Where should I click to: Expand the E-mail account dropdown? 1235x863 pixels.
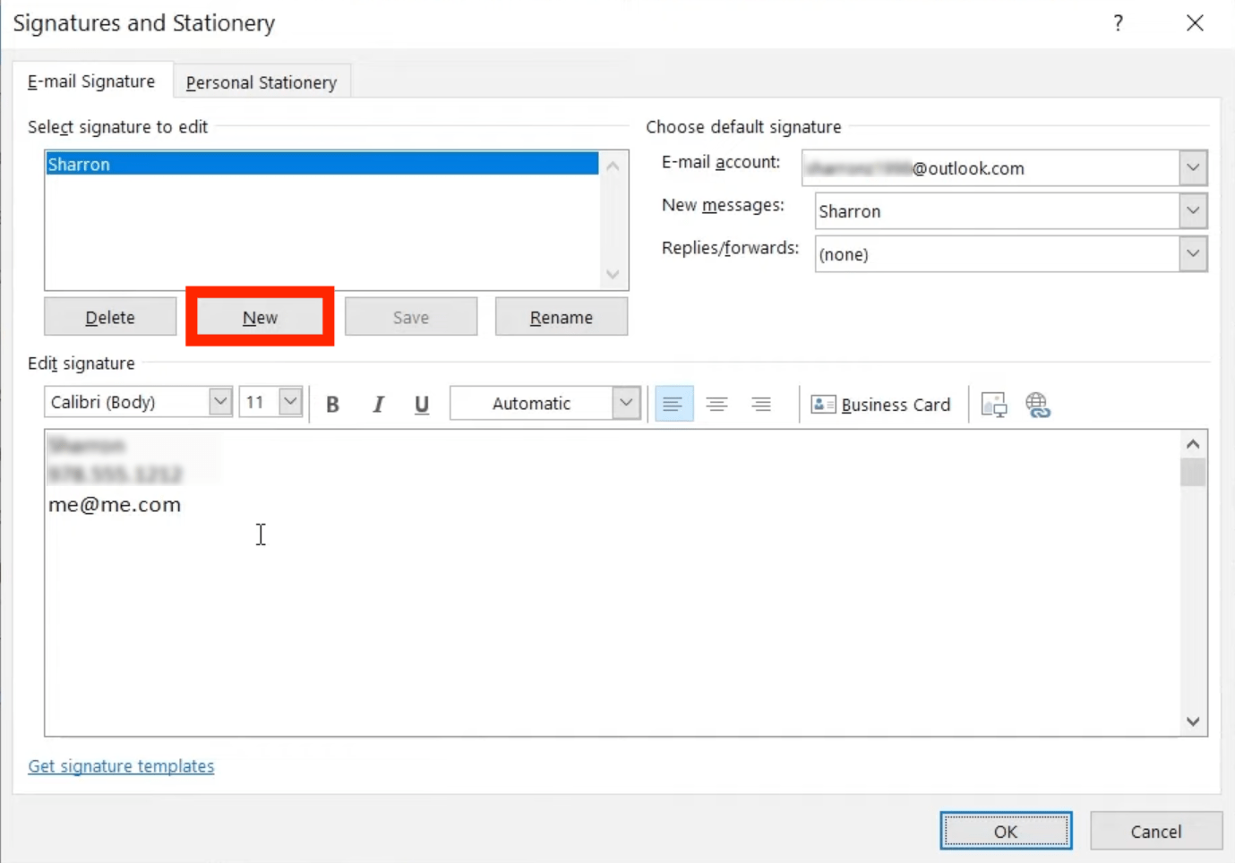tap(1193, 167)
